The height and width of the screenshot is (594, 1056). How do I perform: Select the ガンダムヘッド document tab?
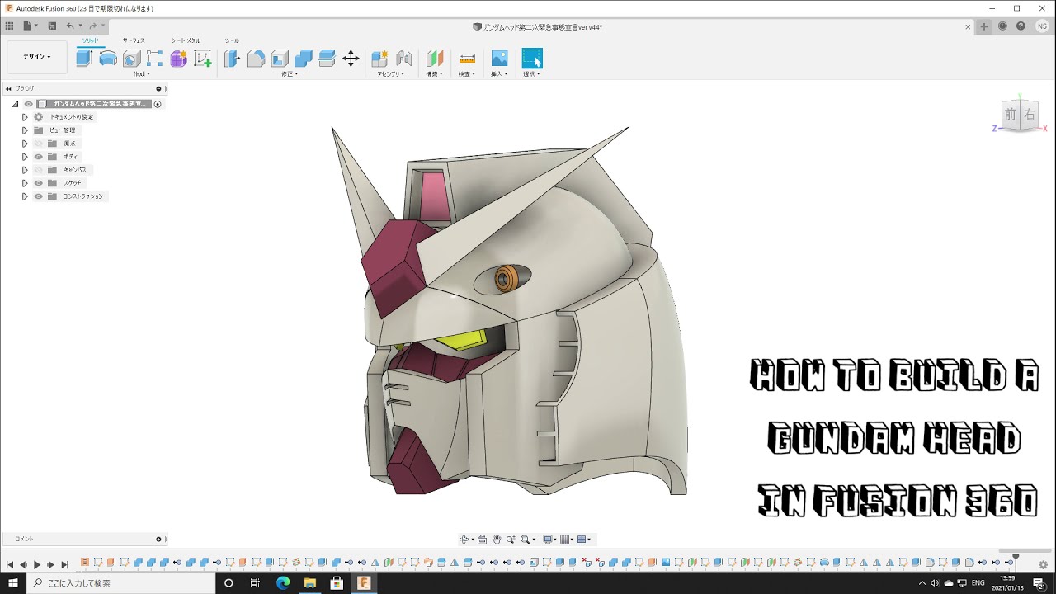coord(537,27)
